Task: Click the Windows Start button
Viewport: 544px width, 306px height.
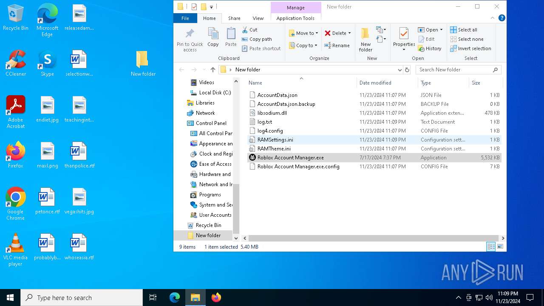Action: click(10, 297)
